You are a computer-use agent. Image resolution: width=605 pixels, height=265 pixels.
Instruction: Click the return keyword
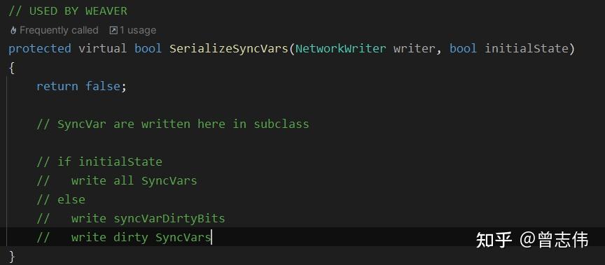(57, 86)
